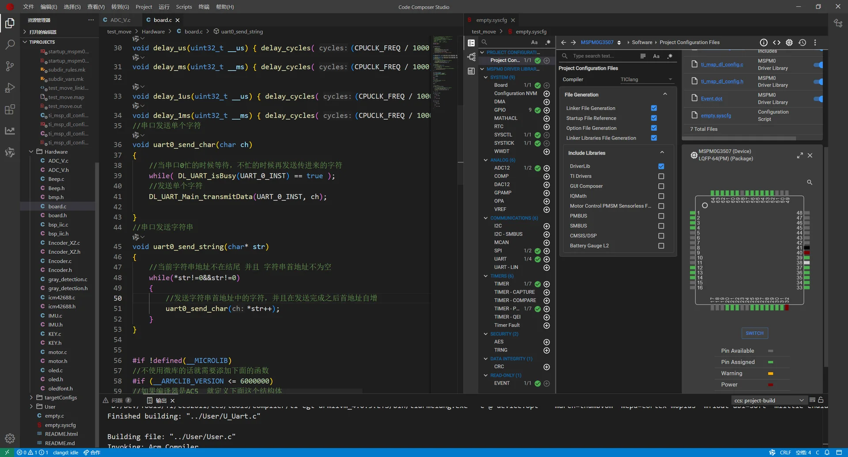Viewport: 848px width, 457px height.
Task: Enable the TI Drivers library checkbox
Action: [x=661, y=176]
